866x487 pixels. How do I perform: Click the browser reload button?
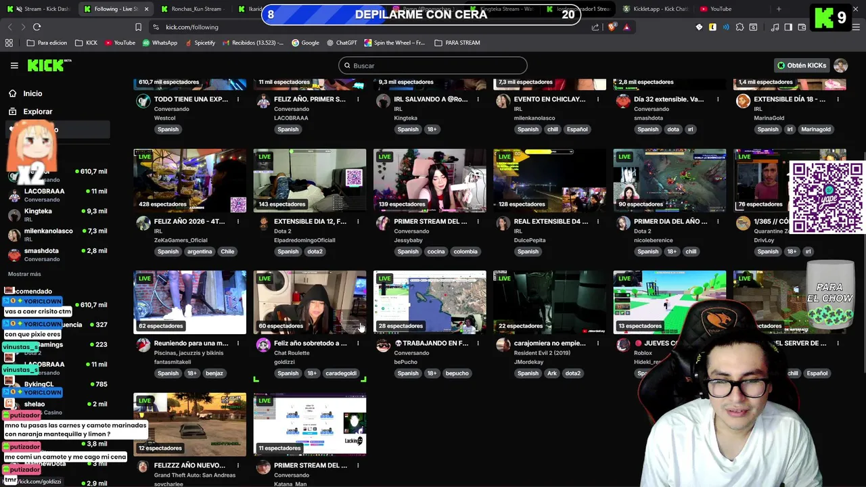click(37, 27)
